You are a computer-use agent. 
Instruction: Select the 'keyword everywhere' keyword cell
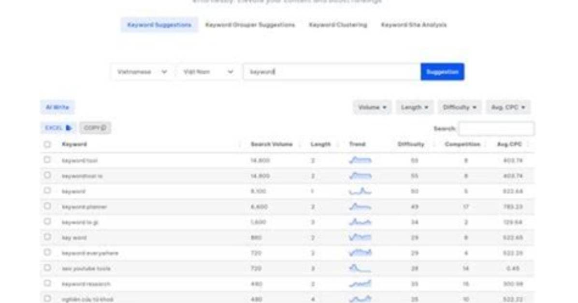pyautogui.click(x=90, y=253)
